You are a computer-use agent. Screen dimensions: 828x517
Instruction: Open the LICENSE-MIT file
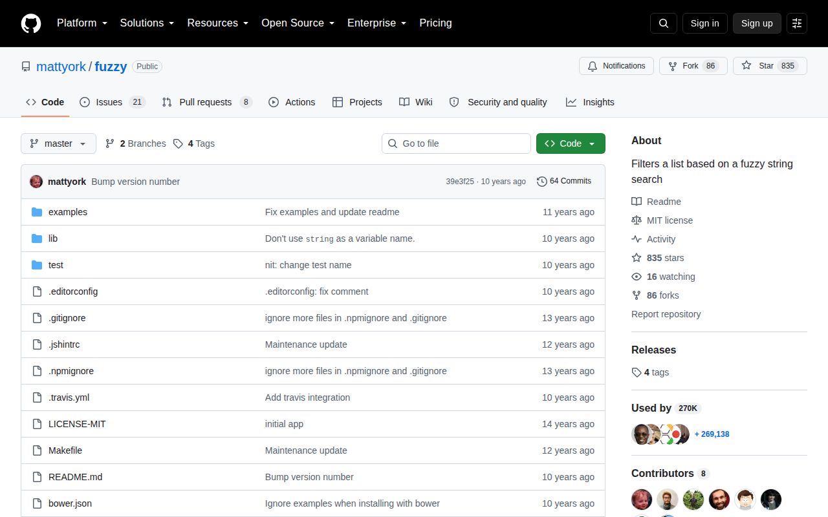pos(77,424)
